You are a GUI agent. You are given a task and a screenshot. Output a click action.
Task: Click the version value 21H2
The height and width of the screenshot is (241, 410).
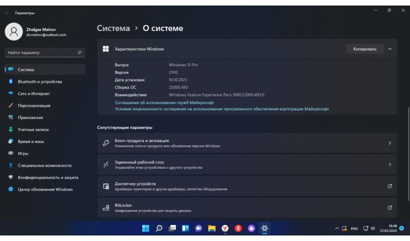pos(173,72)
